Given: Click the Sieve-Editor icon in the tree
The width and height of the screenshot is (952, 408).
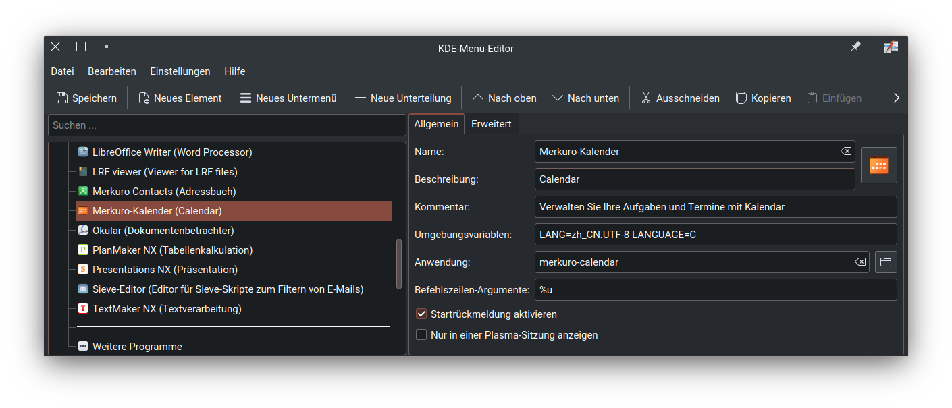Looking at the screenshot, I should pos(83,289).
